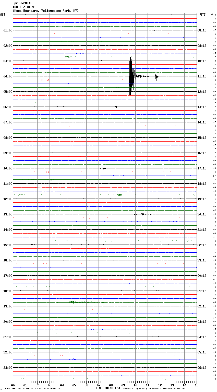Click the UTC time label "17:15"

point(202,168)
